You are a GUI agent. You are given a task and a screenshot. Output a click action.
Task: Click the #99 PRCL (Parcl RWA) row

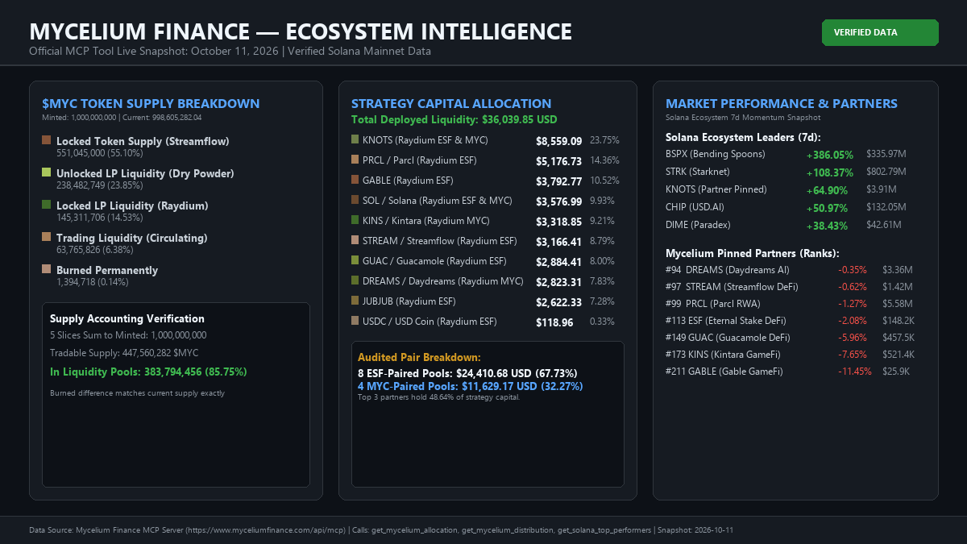coord(790,304)
